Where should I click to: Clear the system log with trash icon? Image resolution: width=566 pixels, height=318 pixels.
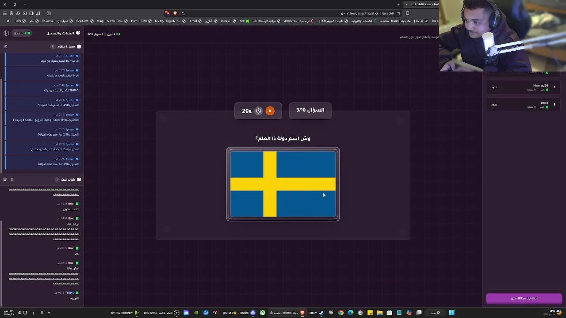click(6, 46)
